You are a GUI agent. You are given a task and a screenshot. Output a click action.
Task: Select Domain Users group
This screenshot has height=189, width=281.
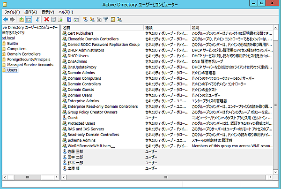(x=80, y=95)
